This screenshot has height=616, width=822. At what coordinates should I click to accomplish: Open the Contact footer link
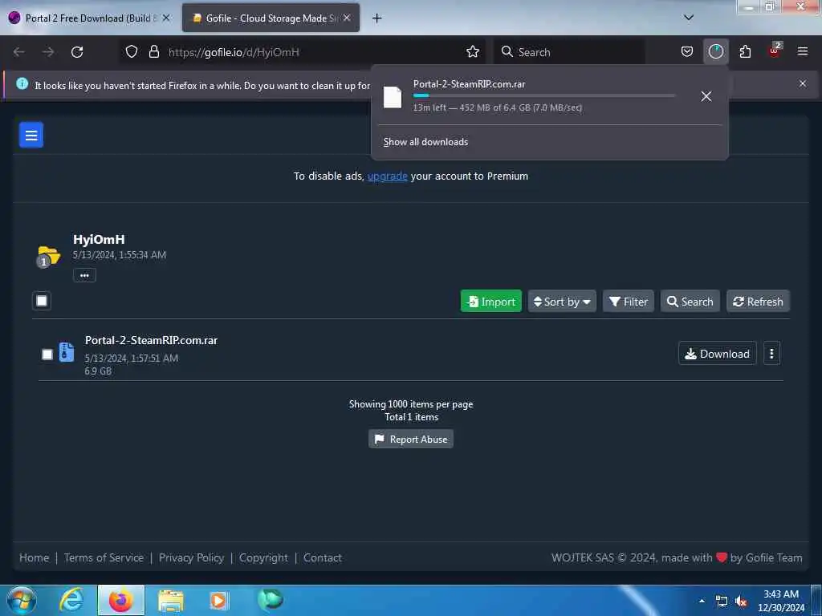(x=323, y=557)
